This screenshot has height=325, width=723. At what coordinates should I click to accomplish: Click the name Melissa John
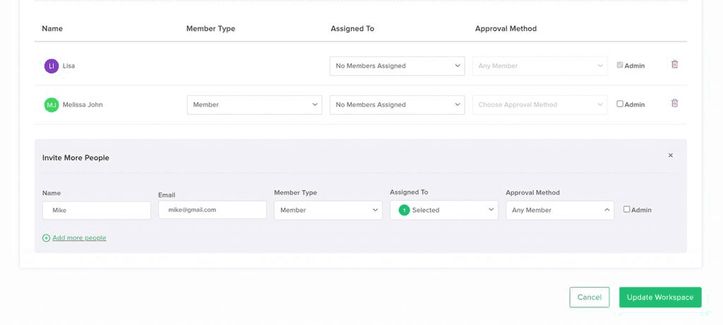[x=83, y=105]
